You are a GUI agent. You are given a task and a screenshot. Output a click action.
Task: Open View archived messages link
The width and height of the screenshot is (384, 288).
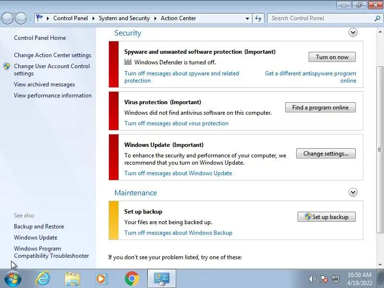point(44,84)
